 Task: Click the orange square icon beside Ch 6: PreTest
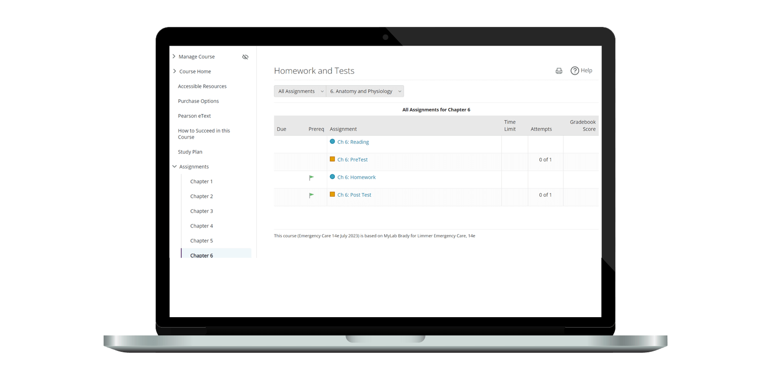[x=332, y=159]
